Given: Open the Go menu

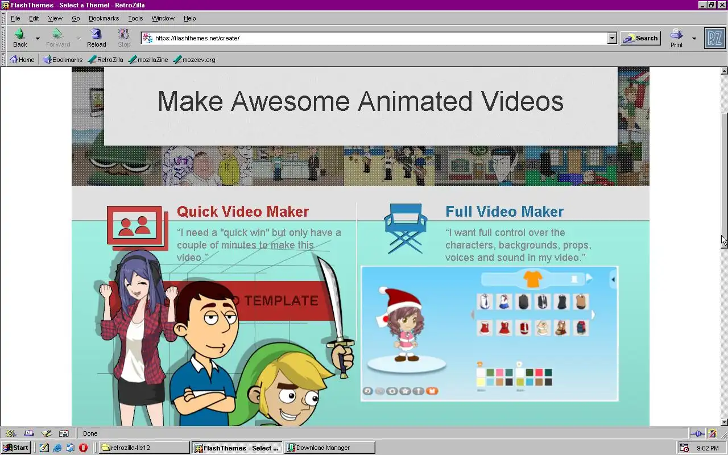Looking at the screenshot, I should click(76, 18).
